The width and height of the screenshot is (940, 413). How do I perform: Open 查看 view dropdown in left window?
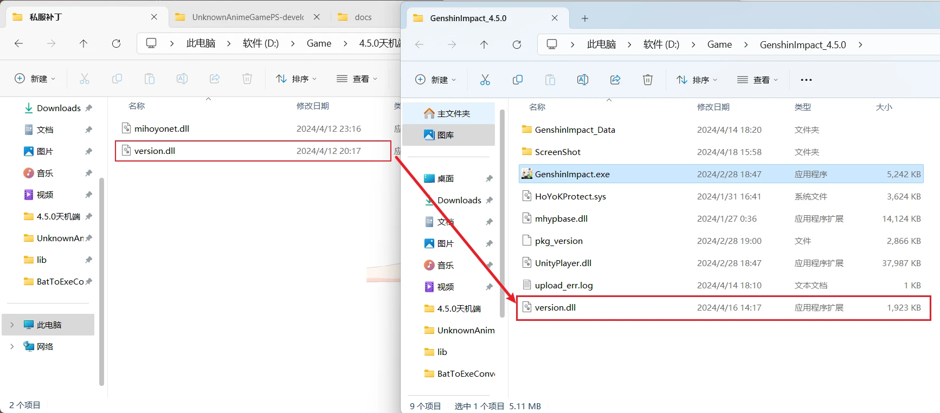tap(357, 79)
